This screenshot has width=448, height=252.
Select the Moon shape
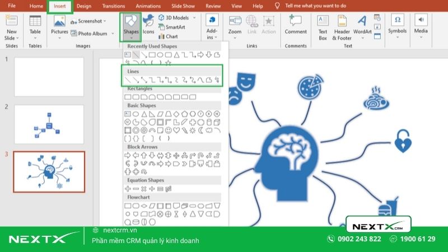[201, 130]
